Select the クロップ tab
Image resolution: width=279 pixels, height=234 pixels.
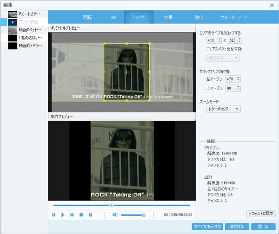(x=139, y=17)
